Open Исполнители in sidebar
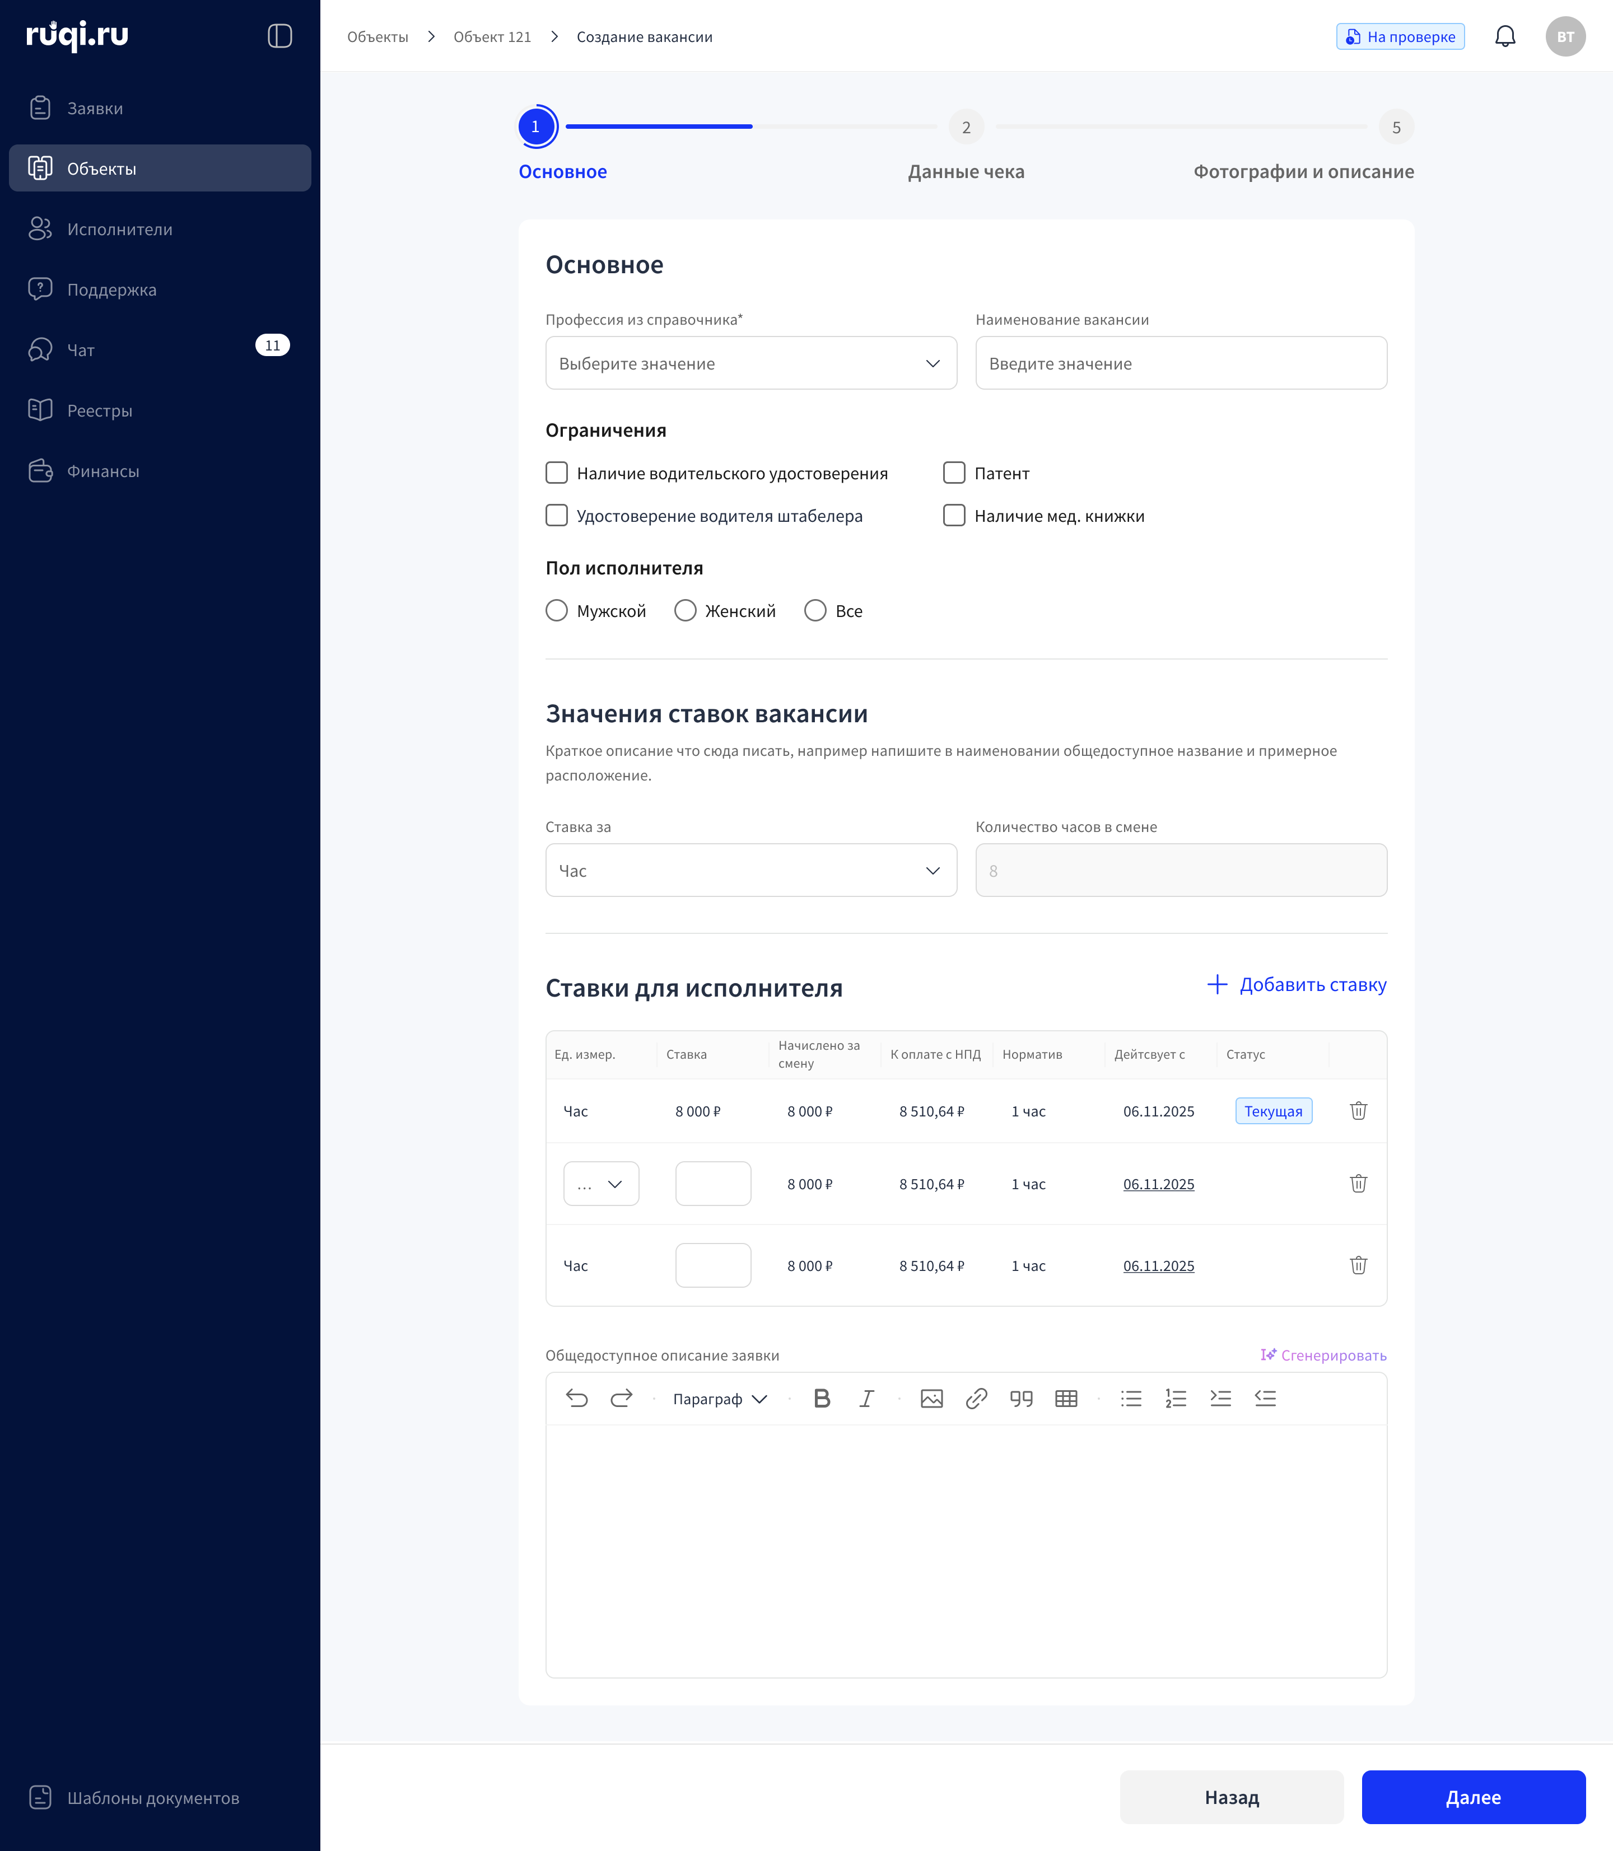Screen dimensions: 1613x1851 (160, 228)
